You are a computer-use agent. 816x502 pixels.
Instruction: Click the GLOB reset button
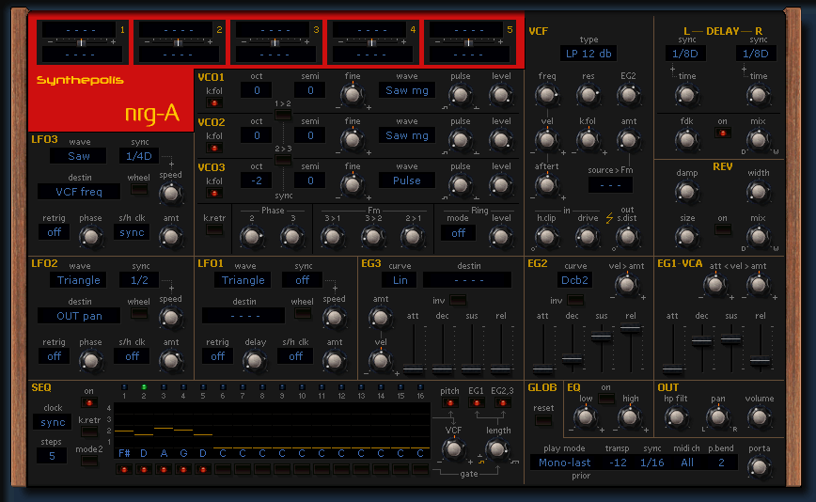543,420
